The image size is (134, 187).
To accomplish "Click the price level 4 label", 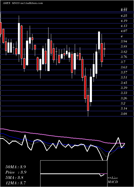I will [122, 36].
